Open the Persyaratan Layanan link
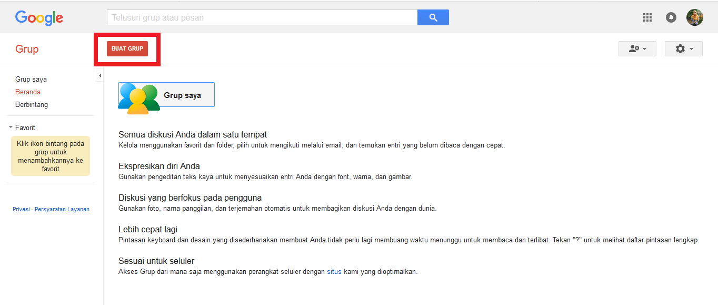 coord(62,209)
